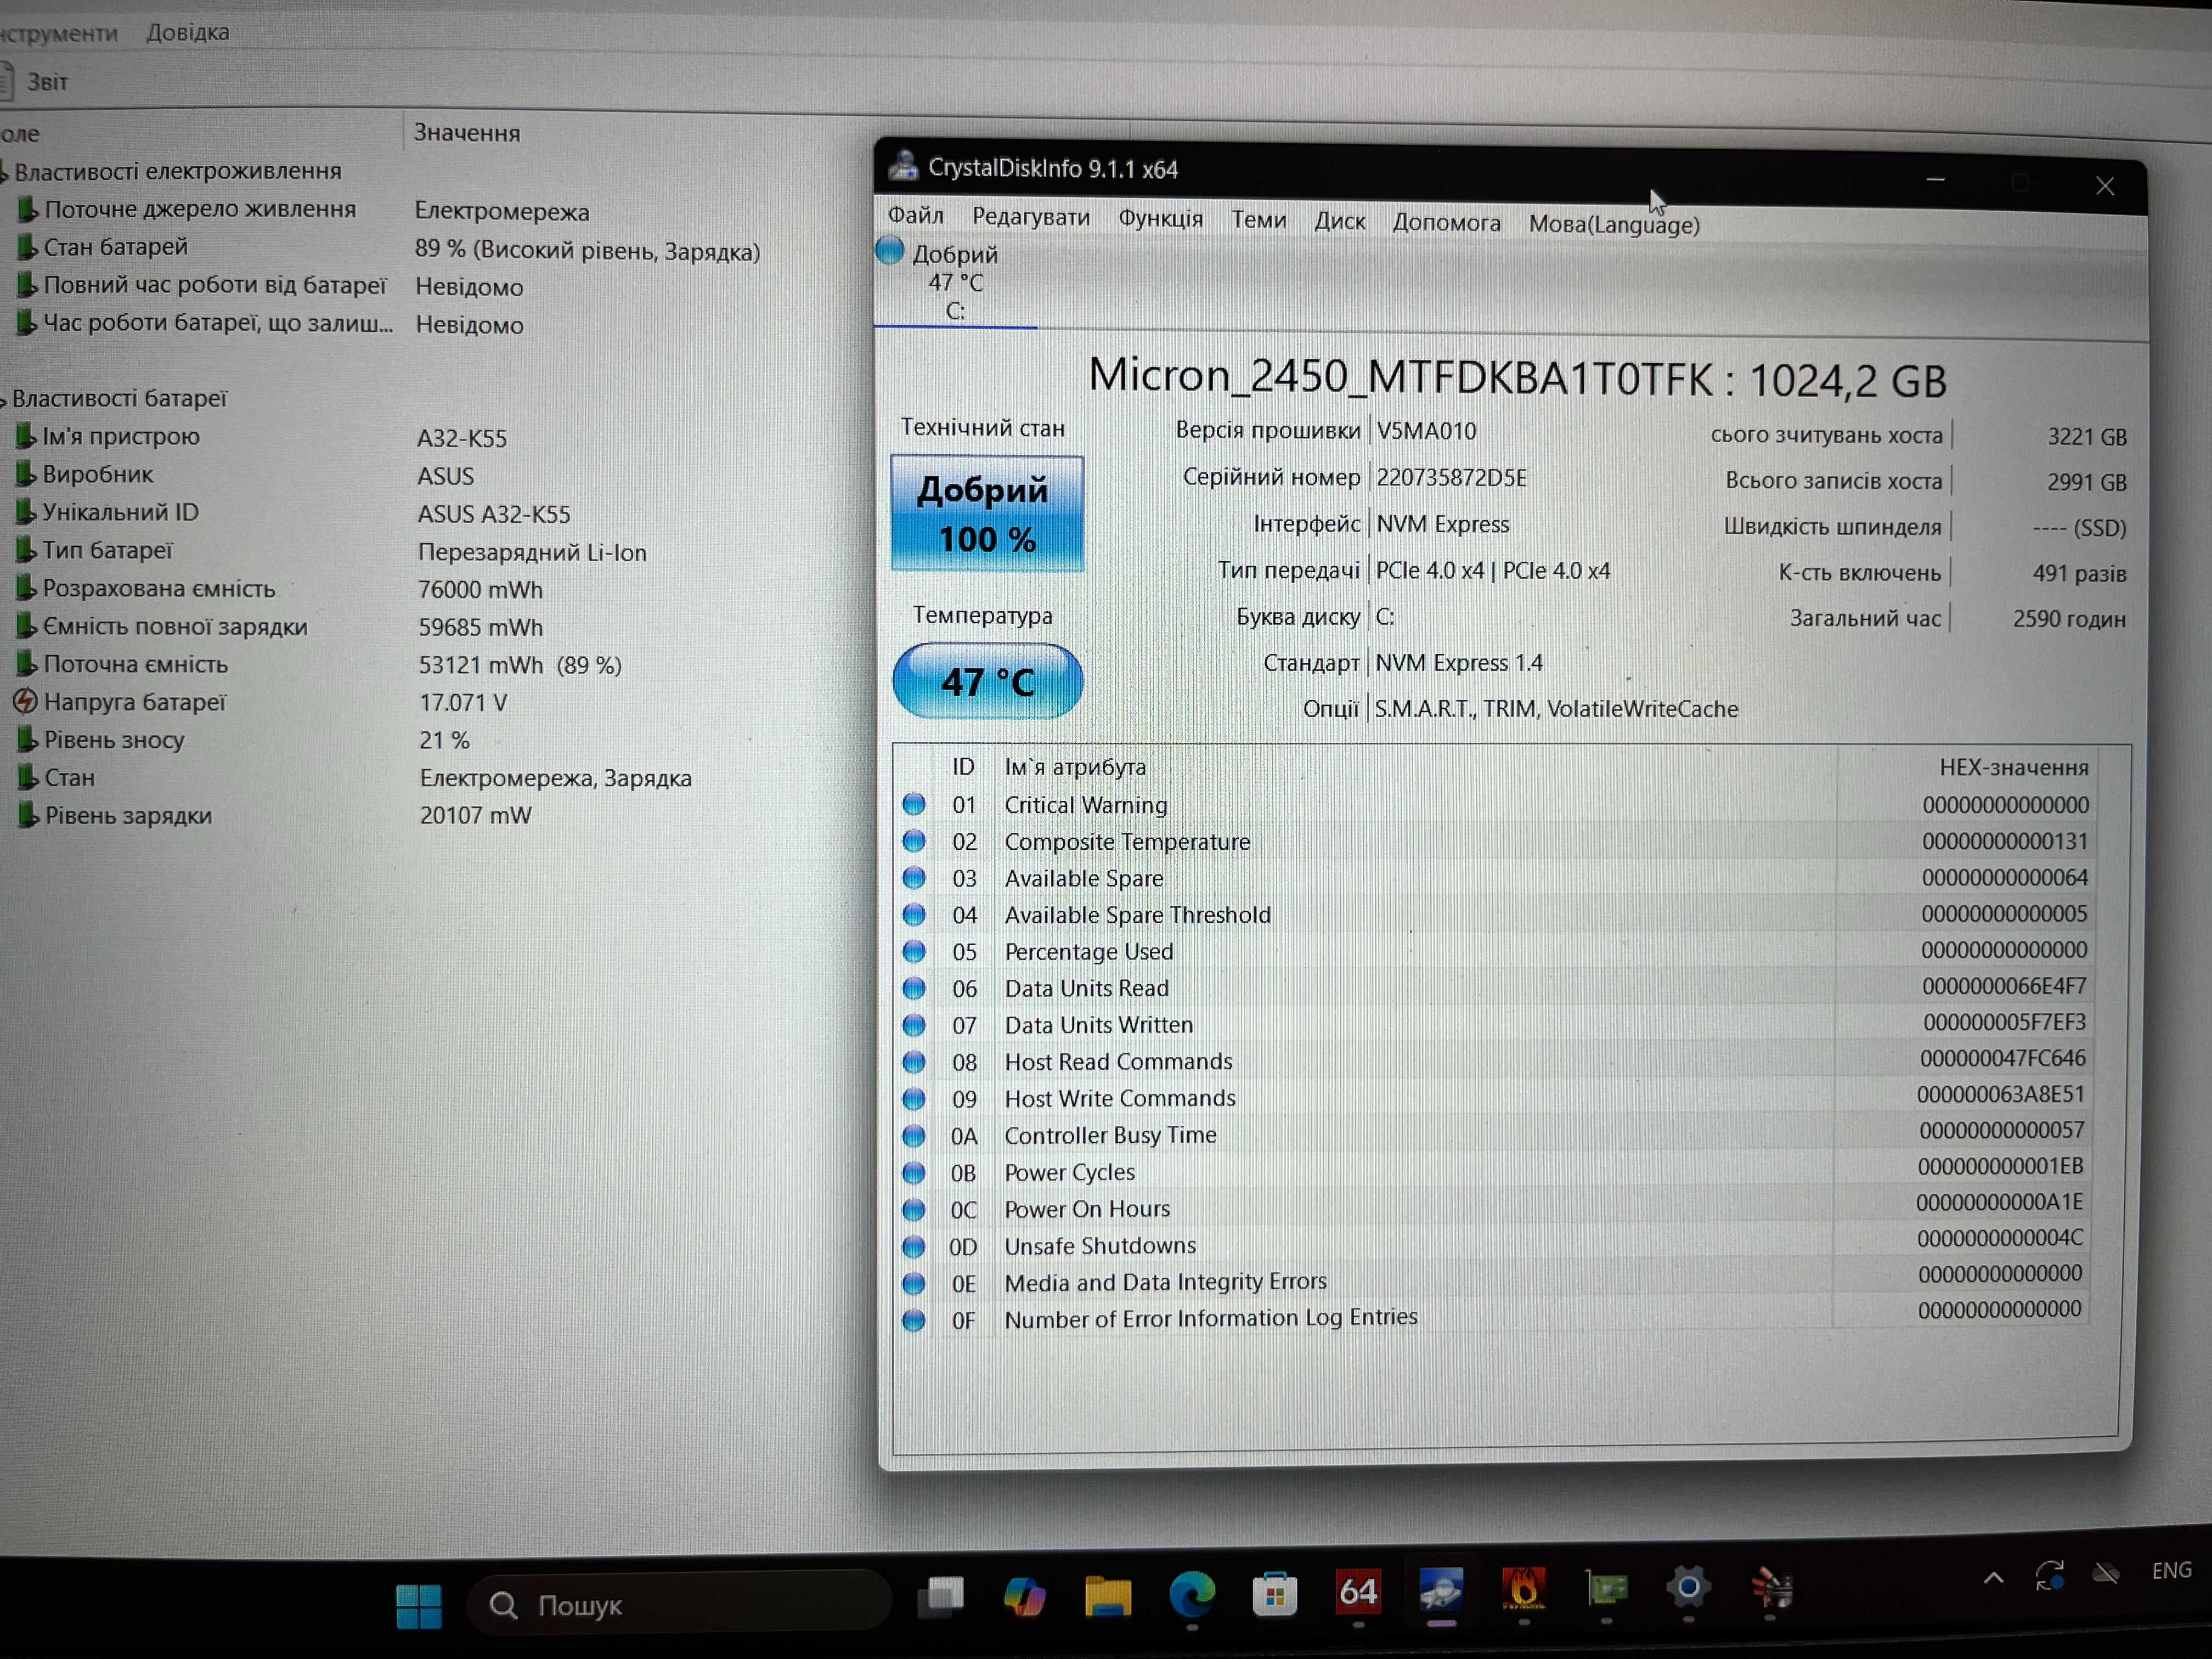This screenshot has width=2212, height=1659.
Task: Click the status dot for Media and Data Integrity Errors
Action: coord(913,1283)
